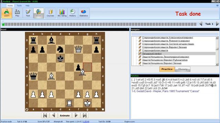Open Староиндийская защита Система четырех пешек item

tap(168, 44)
